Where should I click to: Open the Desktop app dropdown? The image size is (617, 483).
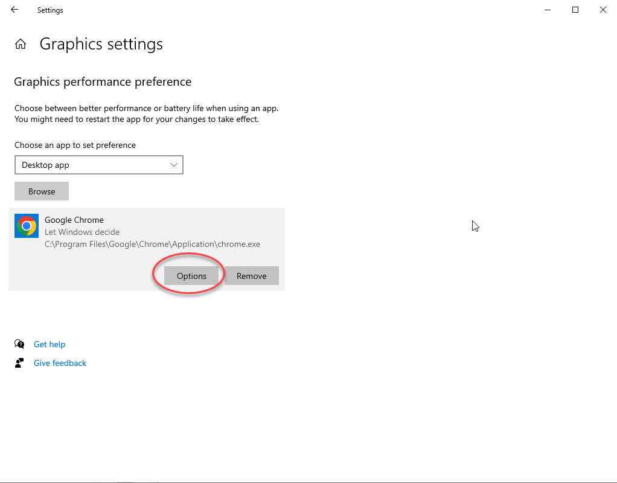(99, 165)
